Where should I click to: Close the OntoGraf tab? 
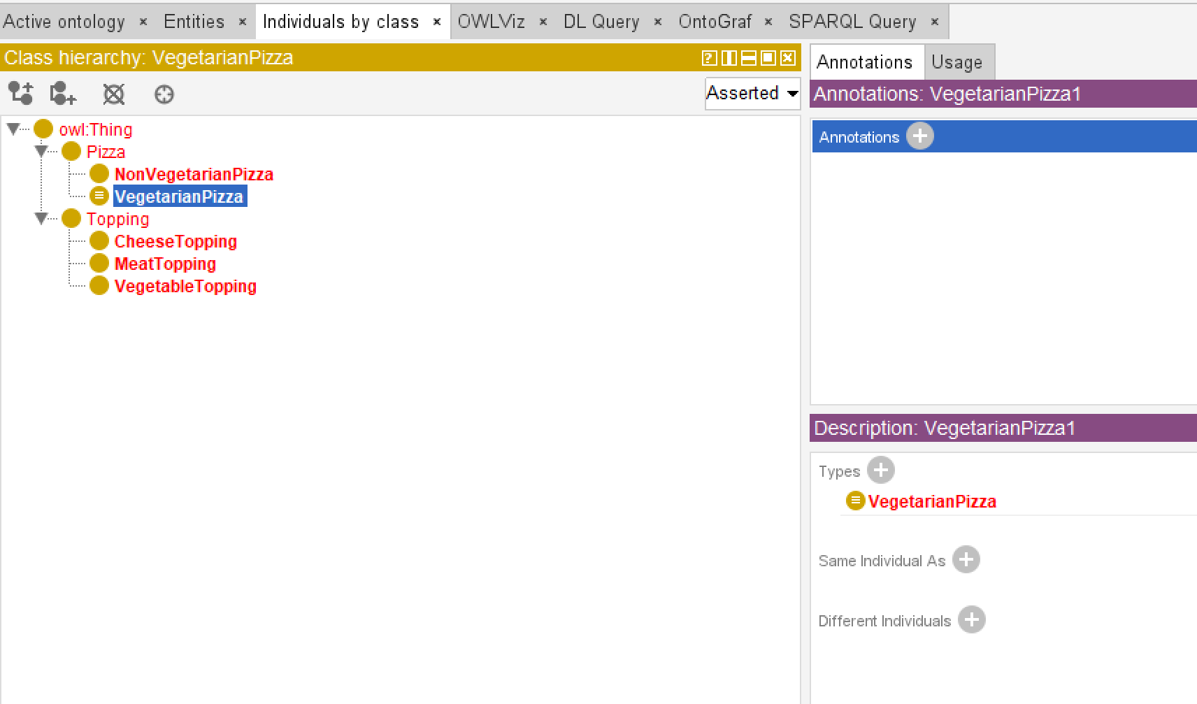768,22
